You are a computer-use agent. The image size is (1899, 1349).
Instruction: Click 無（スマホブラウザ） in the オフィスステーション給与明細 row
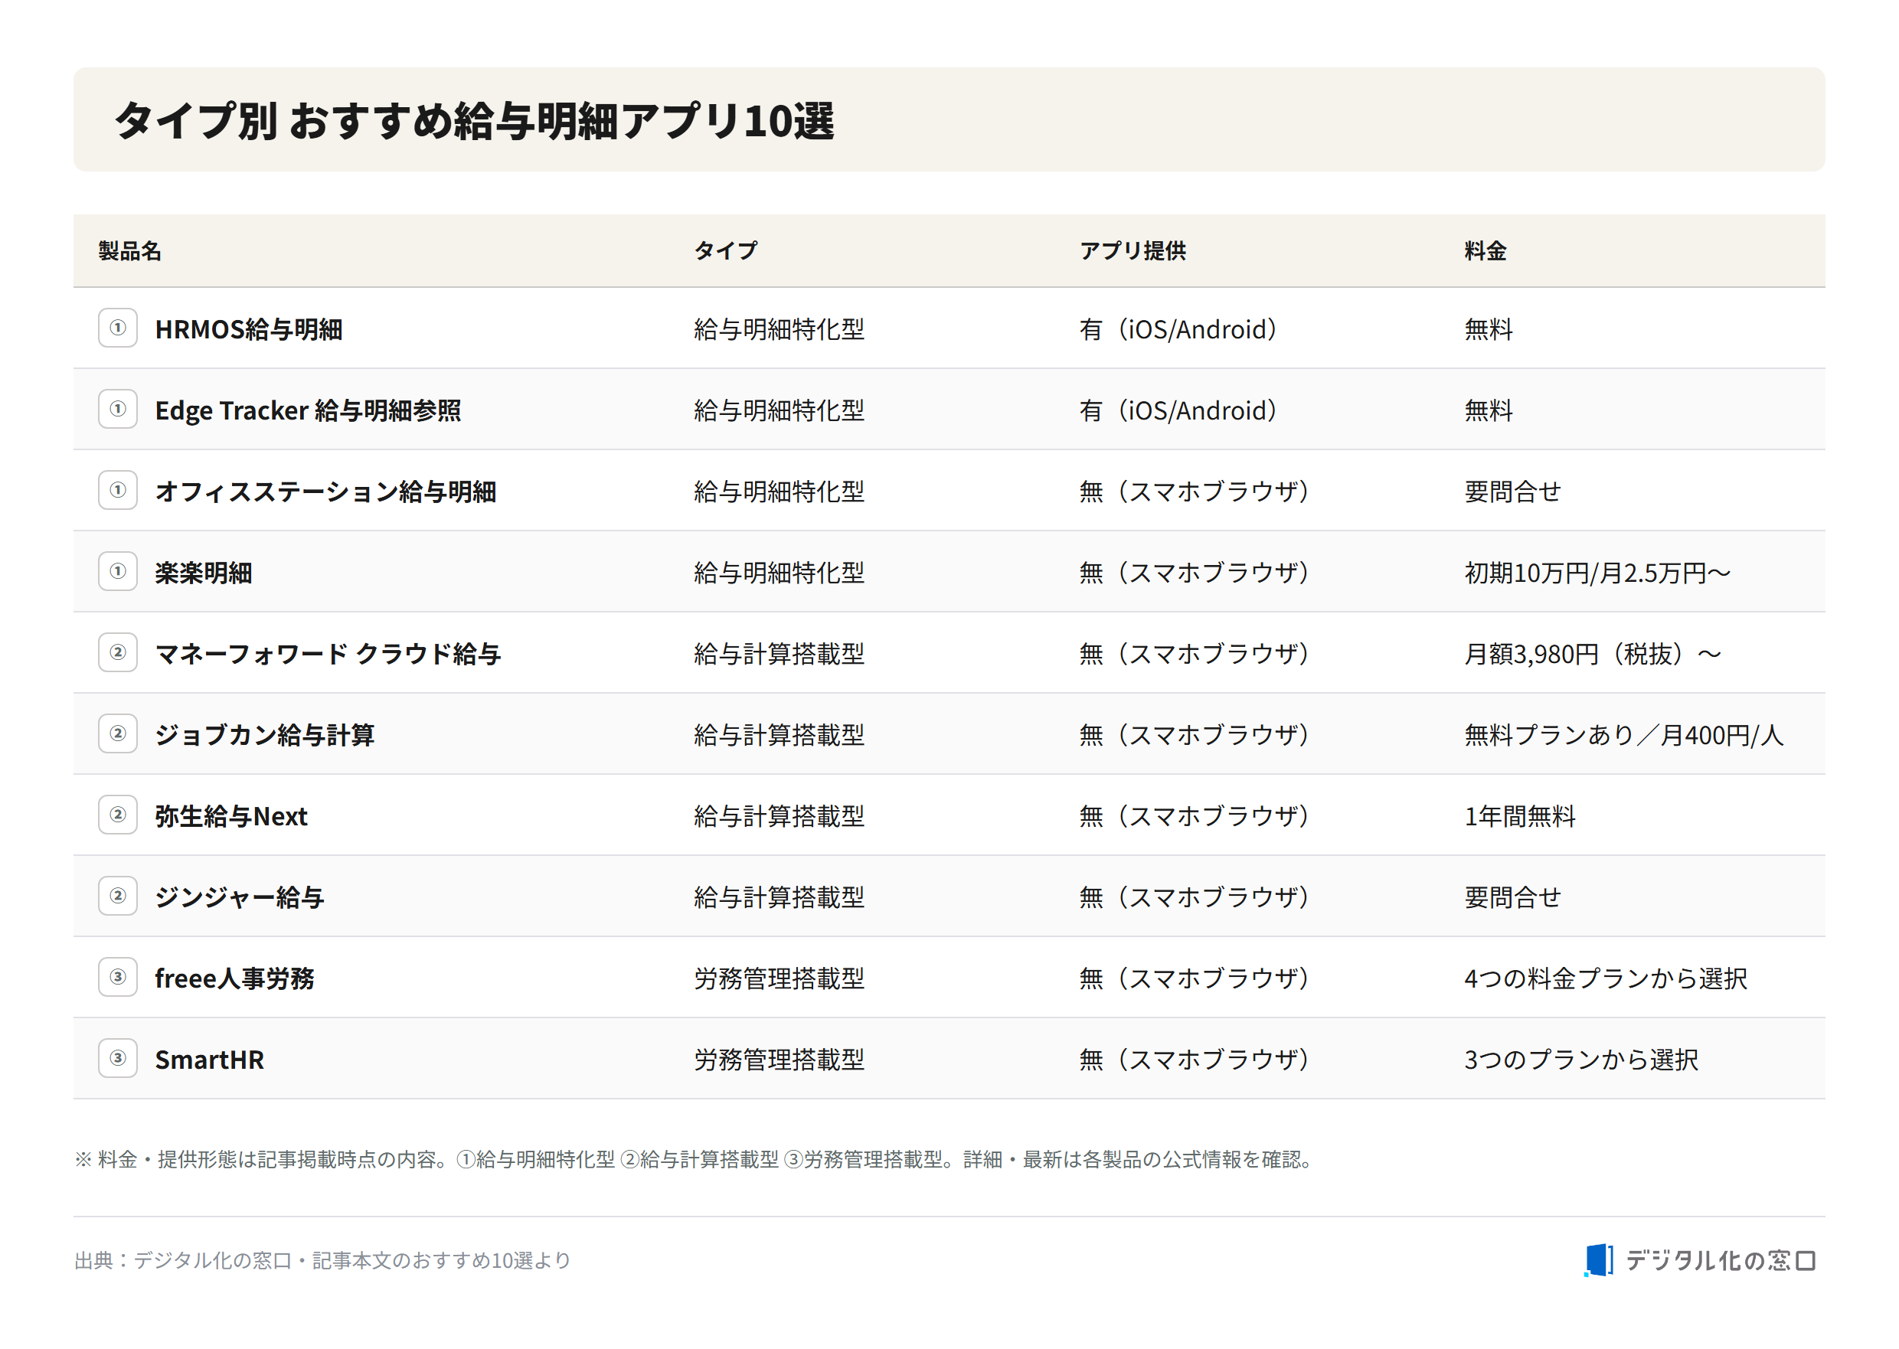tap(1195, 492)
